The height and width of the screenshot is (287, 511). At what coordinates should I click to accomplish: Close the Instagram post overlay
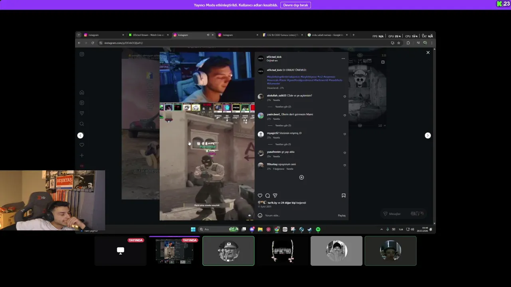click(x=428, y=53)
